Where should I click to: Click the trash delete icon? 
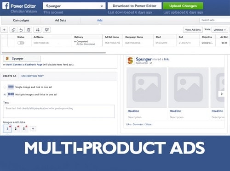[29, 30]
